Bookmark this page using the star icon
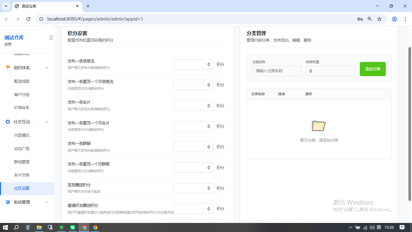 point(379,19)
